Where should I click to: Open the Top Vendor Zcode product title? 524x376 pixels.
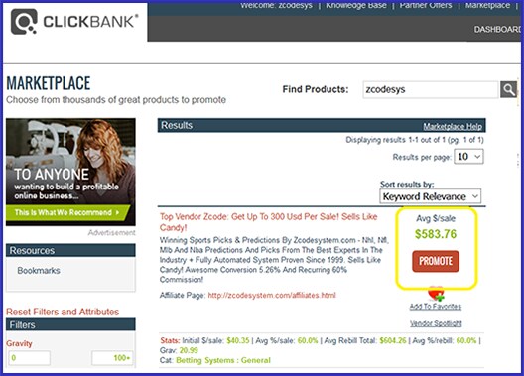(x=268, y=222)
